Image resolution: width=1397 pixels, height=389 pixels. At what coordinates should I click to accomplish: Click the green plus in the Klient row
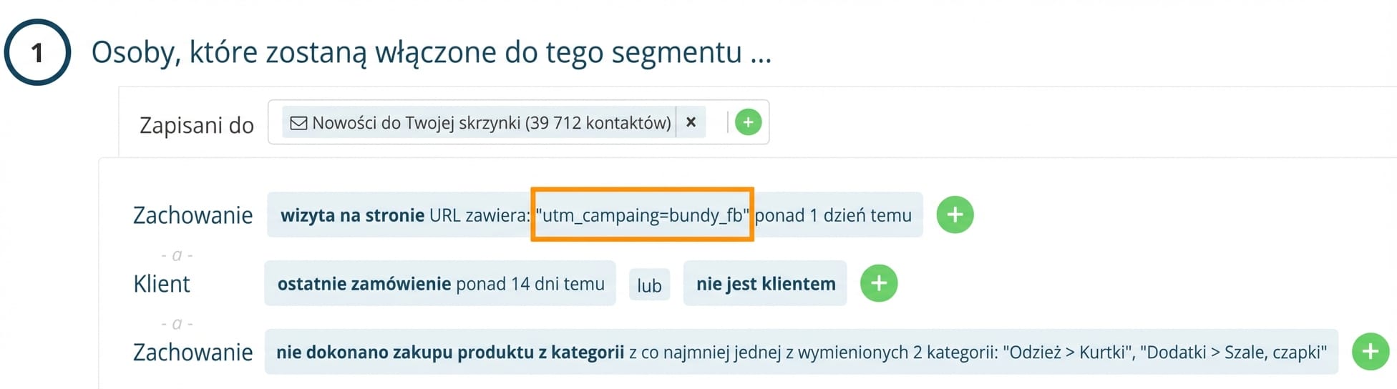coord(878,283)
